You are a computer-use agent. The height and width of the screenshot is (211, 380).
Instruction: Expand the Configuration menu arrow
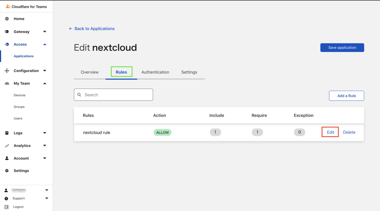coord(45,71)
